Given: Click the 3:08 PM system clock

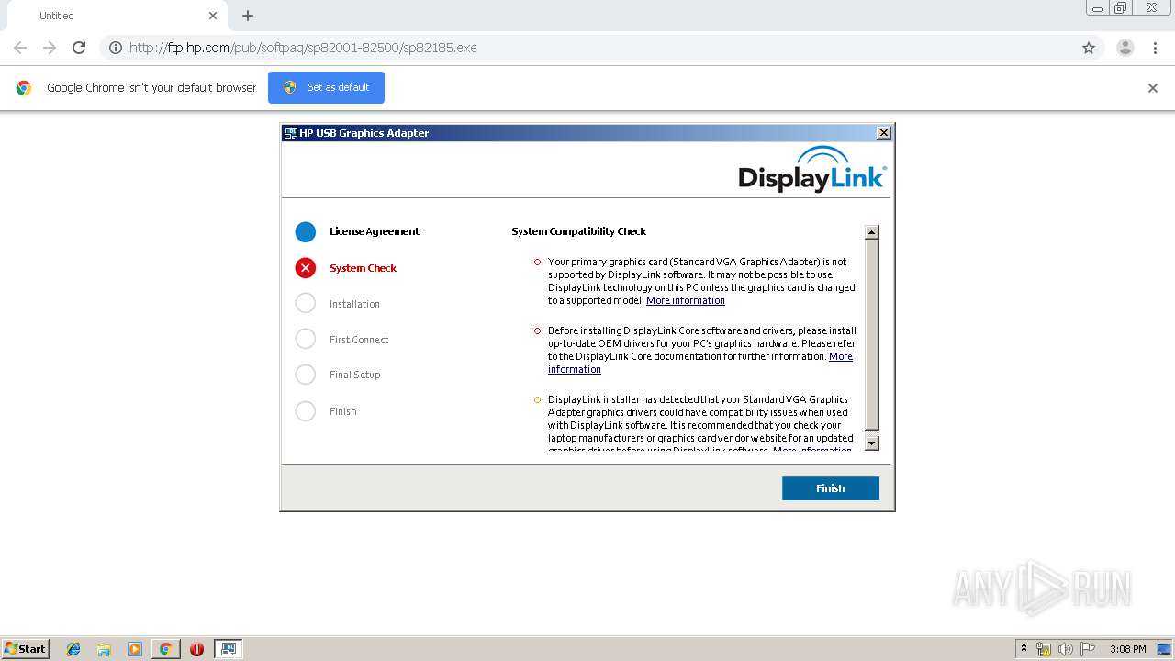Looking at the screenshot, I should tap(1128, 649).
